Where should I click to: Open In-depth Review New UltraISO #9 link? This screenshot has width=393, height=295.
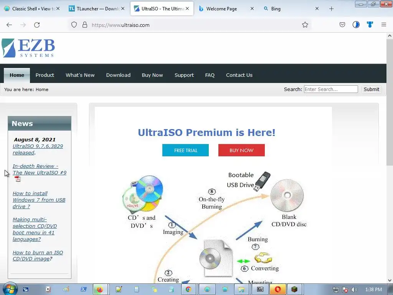click(x=40, y=169)
